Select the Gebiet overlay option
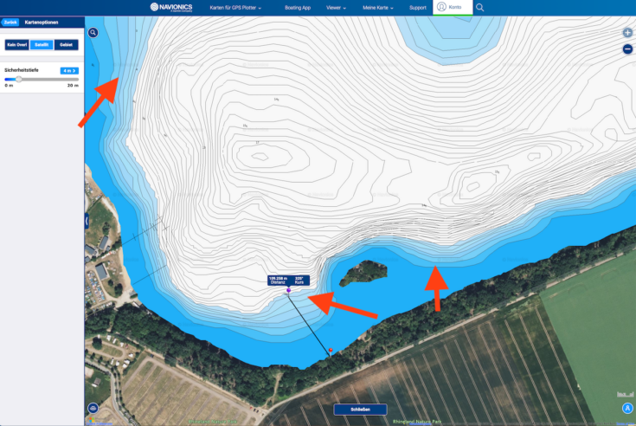The height and width of the screenshot is (426, 636). pos(66,45)
